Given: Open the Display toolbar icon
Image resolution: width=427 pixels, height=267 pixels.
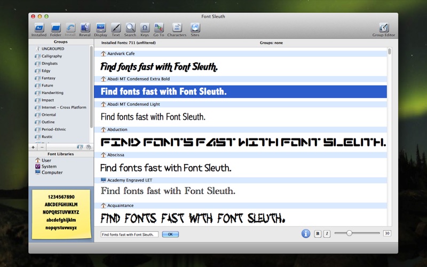Looking at the screenshot, I should tap(100, 28).
